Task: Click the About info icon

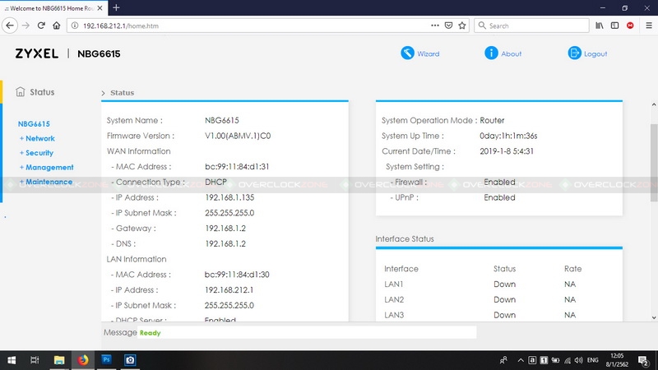Action: click(491, 53)
